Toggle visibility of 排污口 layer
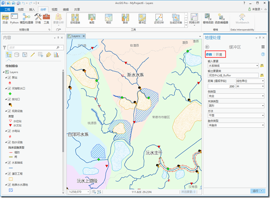Image resolution: width=270 pixels, height=198 pixels. (x=9, y=99)
